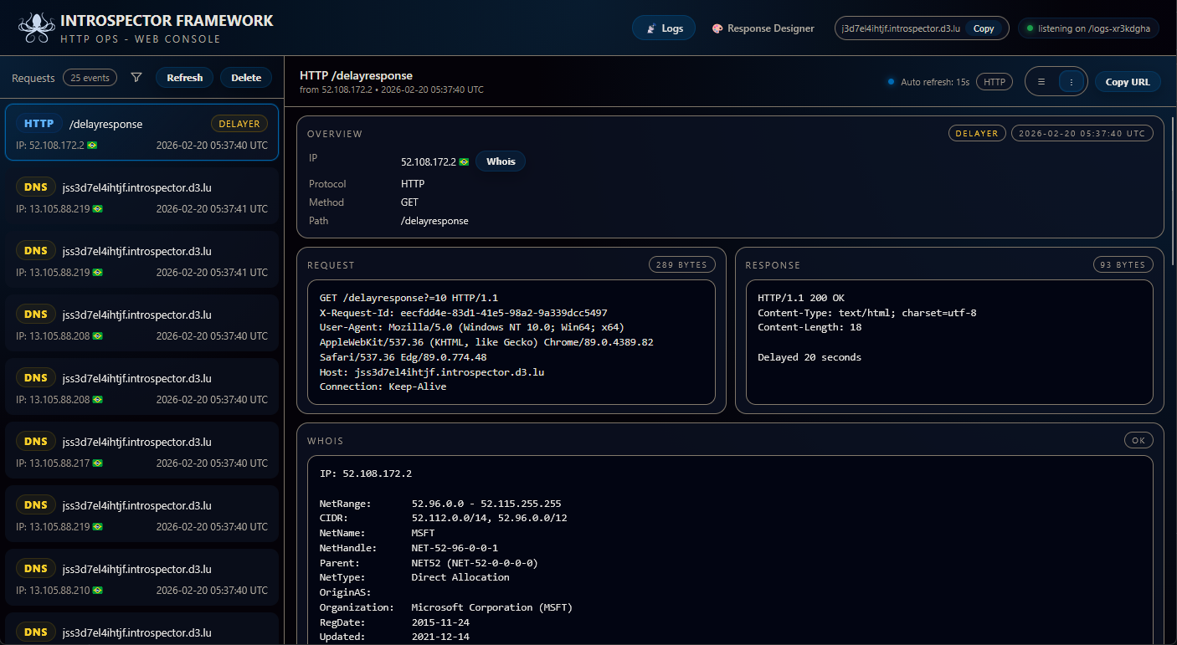Screen dimensions: 1177x645
Task: Click the detail panel vertical scrollbar
Action: pos(1172,192)
